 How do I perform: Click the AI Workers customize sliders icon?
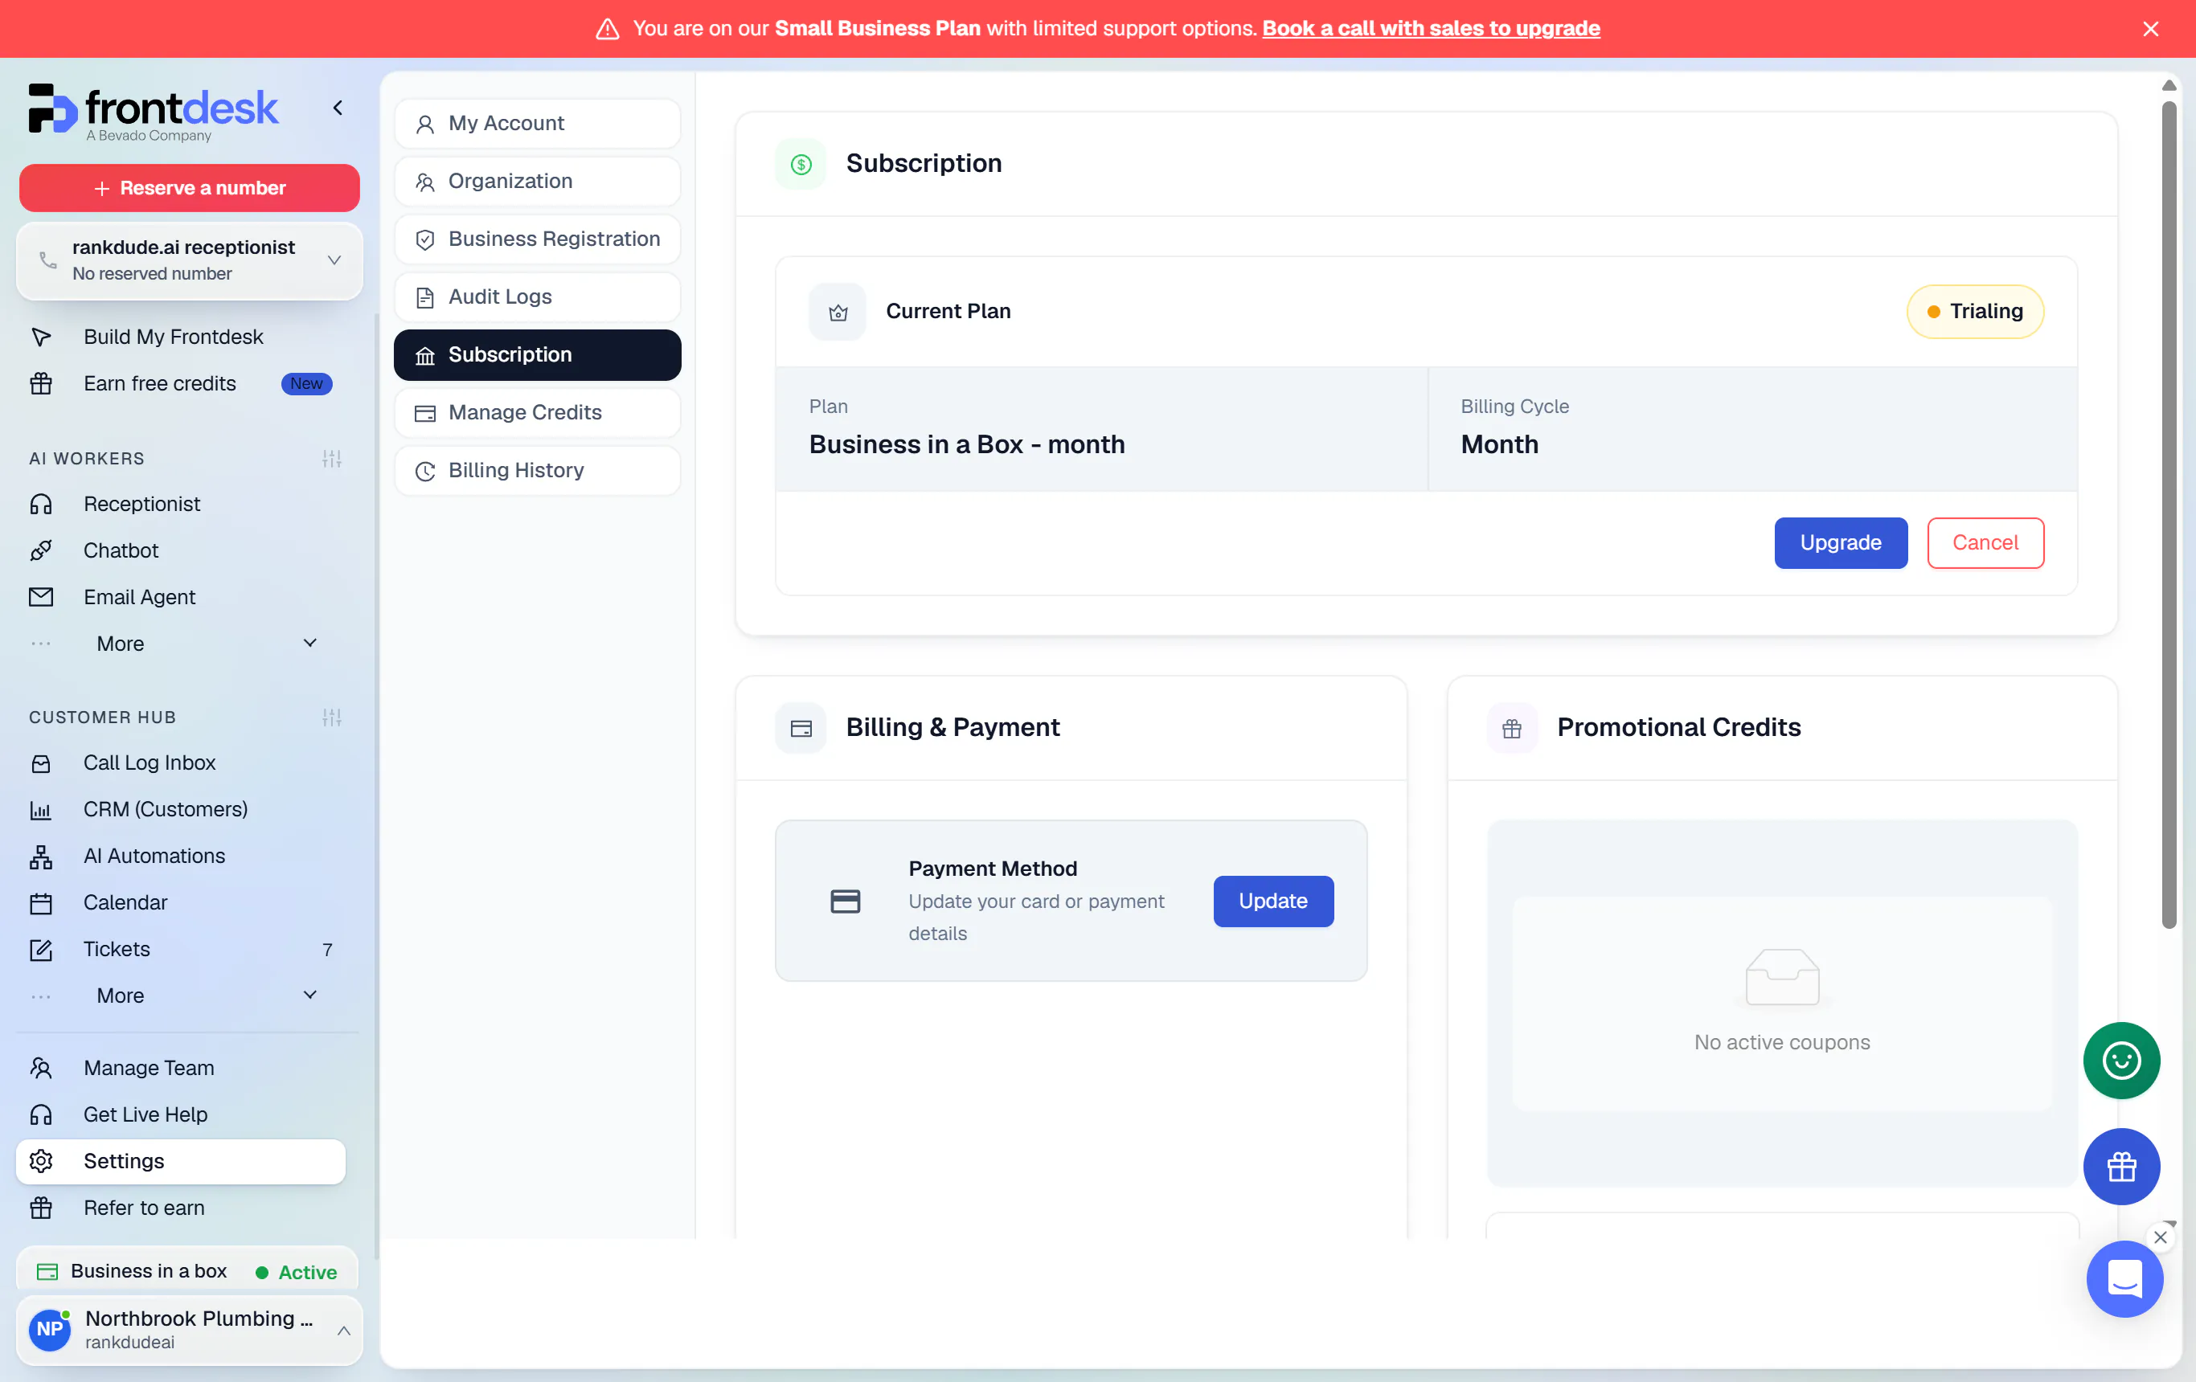[331, 459]
